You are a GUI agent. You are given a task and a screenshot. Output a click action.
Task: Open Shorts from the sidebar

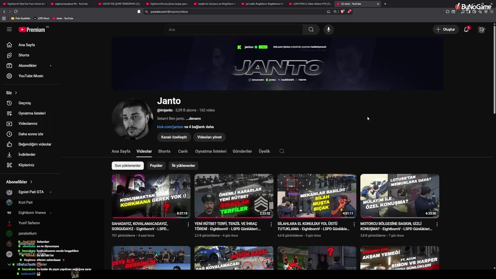coord(24,55)
